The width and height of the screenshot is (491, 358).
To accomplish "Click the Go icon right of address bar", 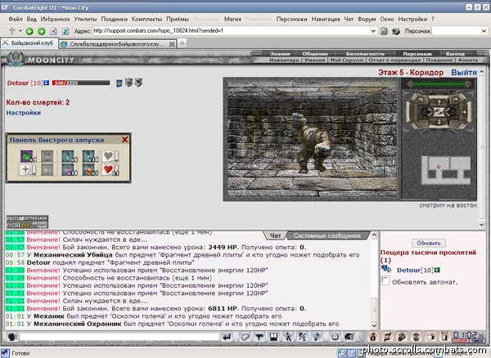I will click(384, 31).
